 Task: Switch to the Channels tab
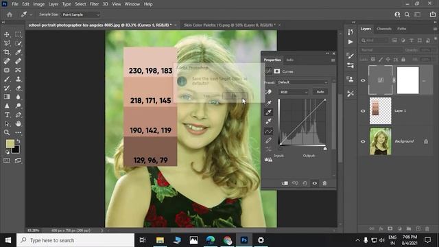point(384,29)
